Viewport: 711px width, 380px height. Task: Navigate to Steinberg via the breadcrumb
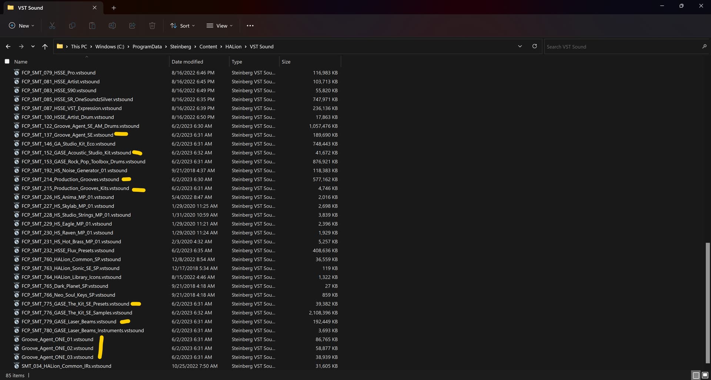coord(181,46)
